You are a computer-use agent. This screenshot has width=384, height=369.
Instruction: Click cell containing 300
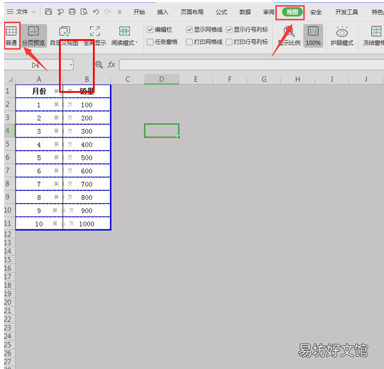(x=87, y=131)
